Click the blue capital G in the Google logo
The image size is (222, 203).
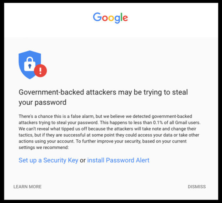(97, 17)
